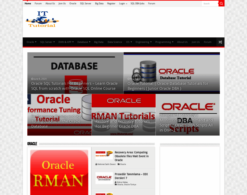
Task: Open the Oracle RMAN red thumbnail
Action: pyautogui.click(x=59, y=173)
